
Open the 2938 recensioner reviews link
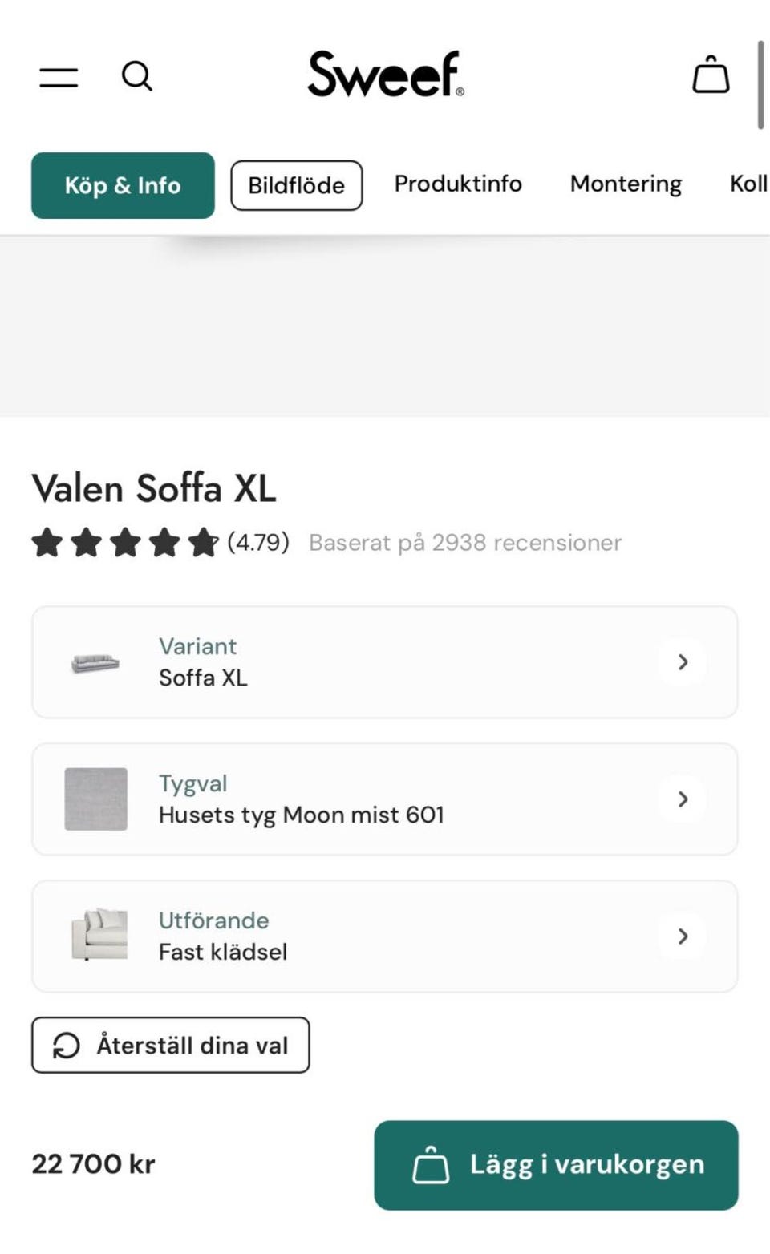click(465, 543)
